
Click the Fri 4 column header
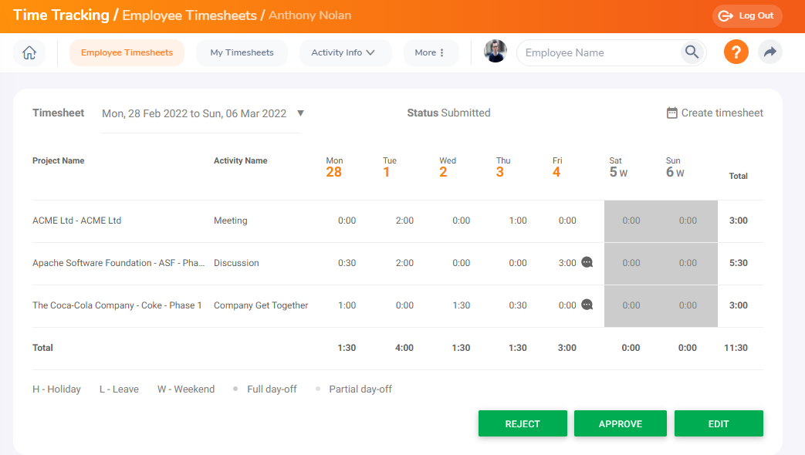557,167
